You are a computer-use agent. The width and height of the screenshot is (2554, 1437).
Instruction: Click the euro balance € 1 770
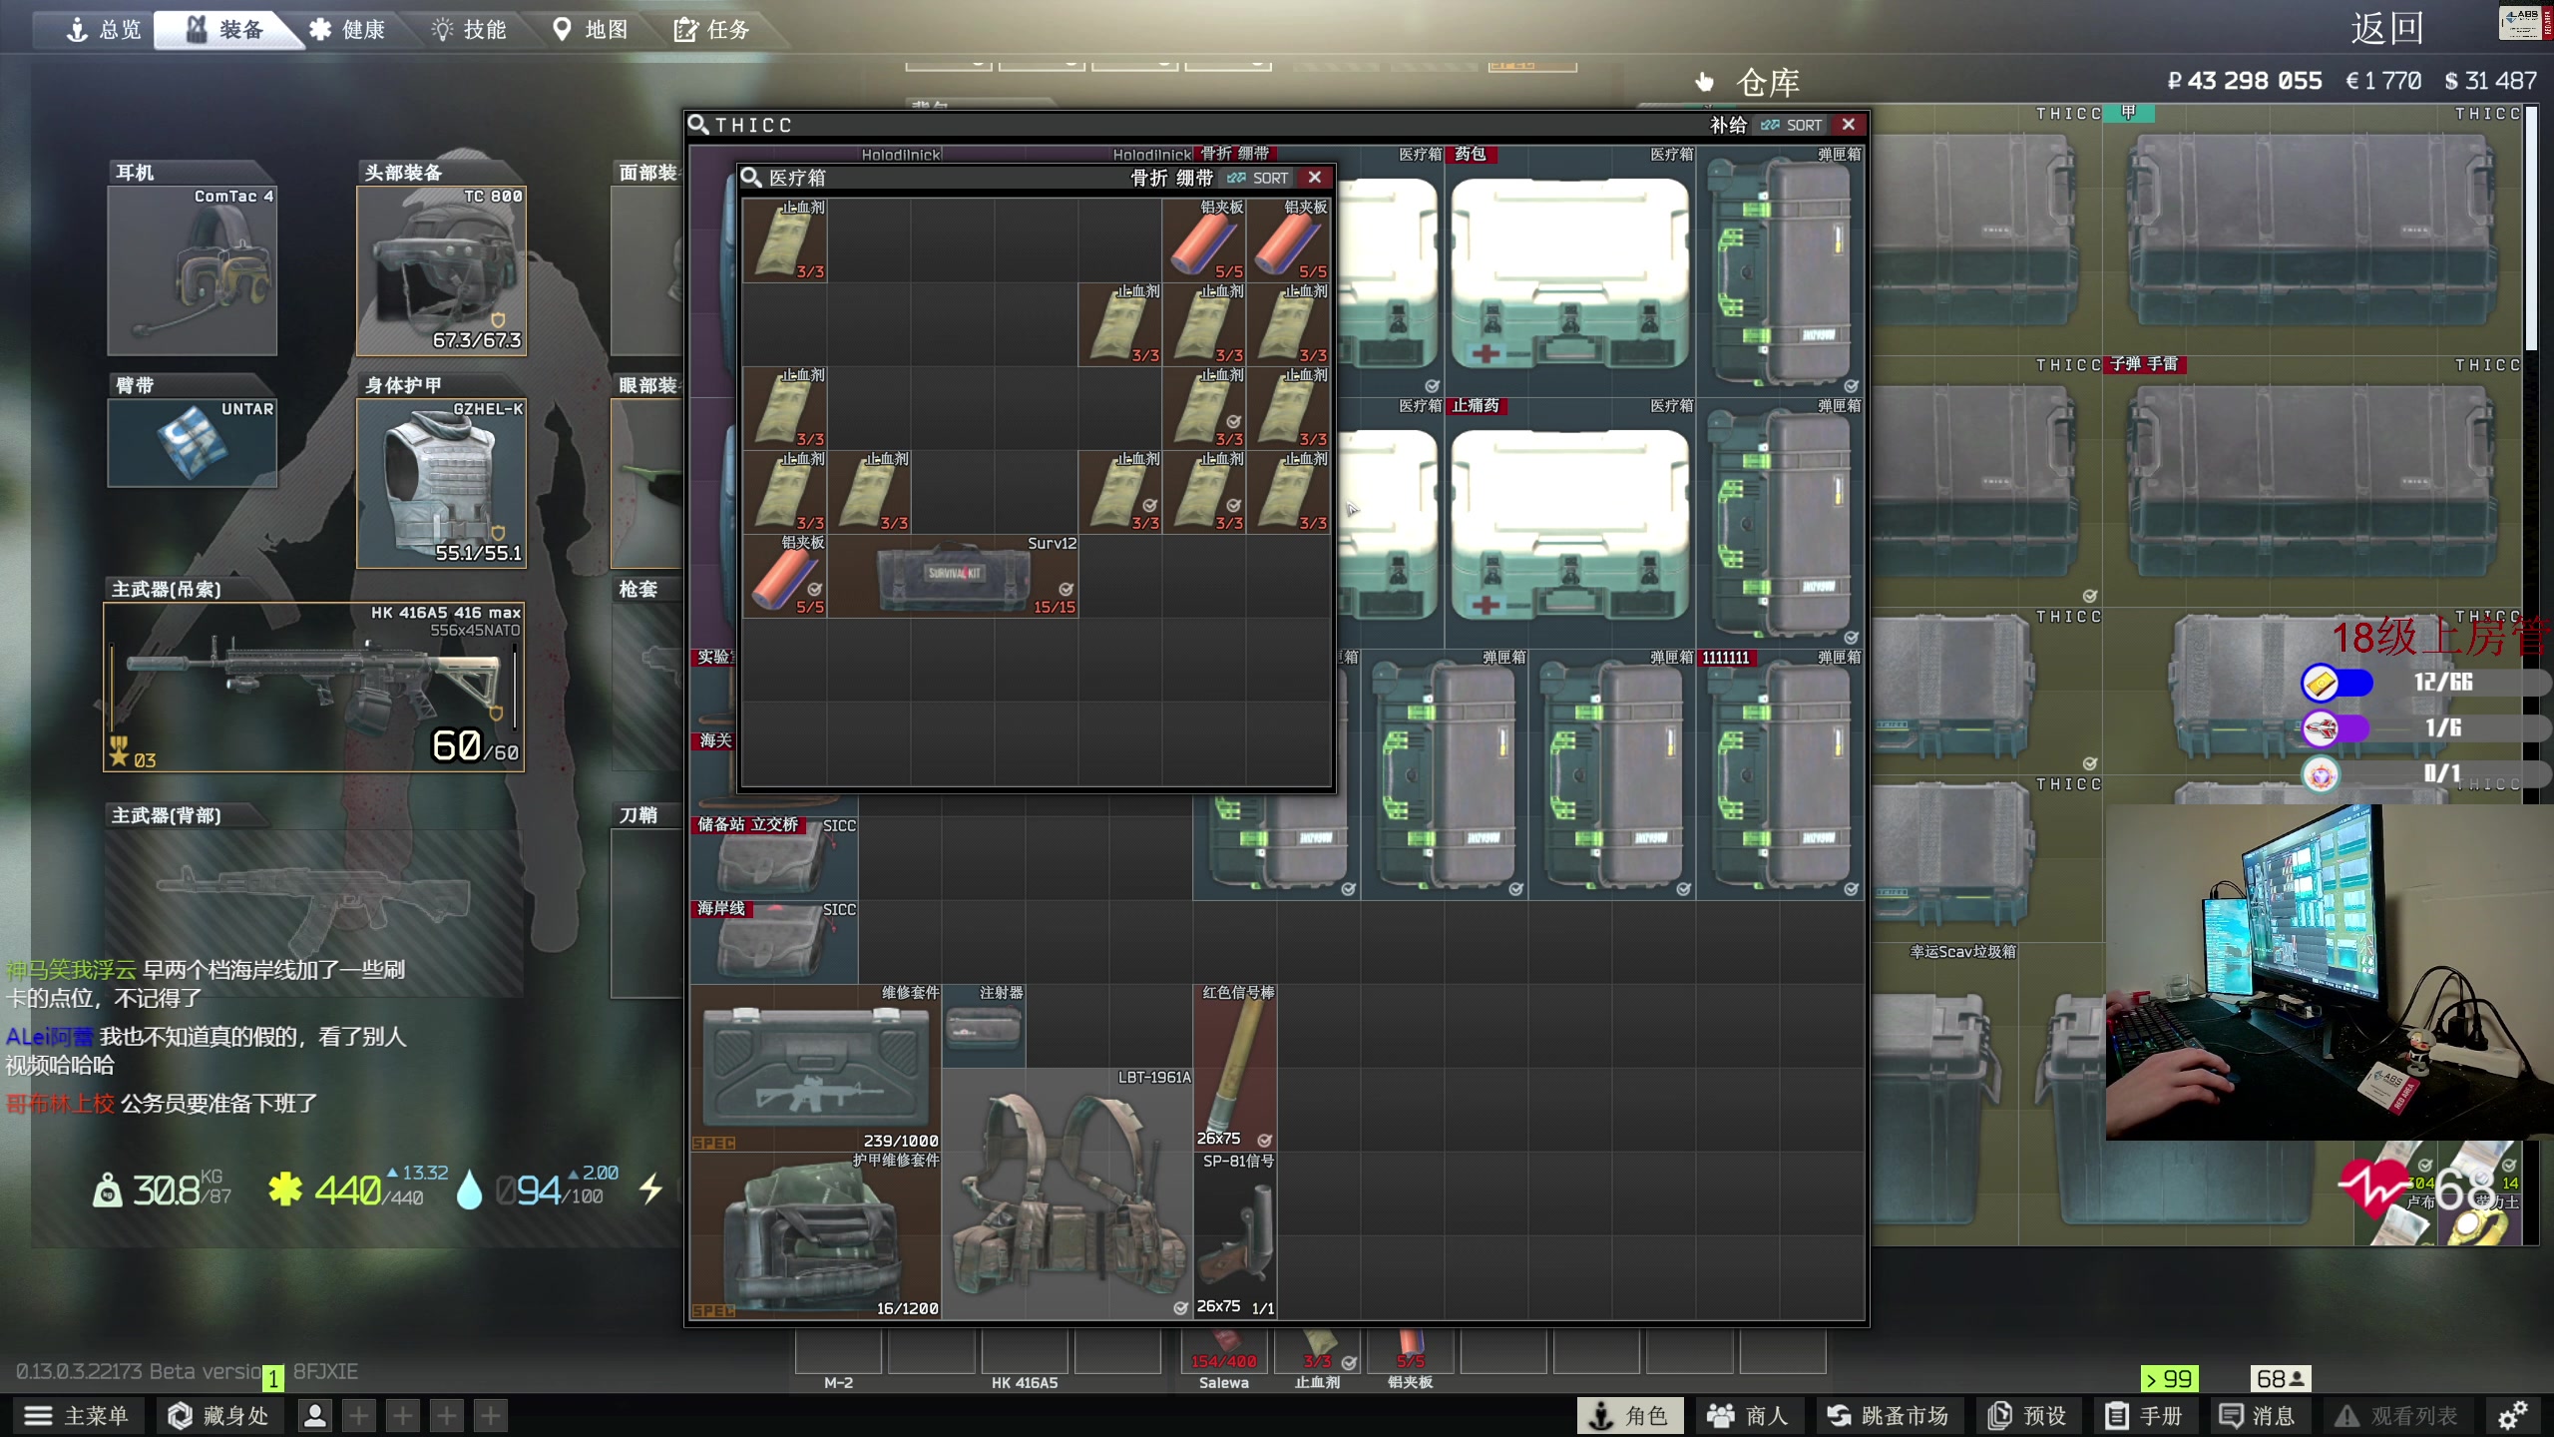[2383, 81]
